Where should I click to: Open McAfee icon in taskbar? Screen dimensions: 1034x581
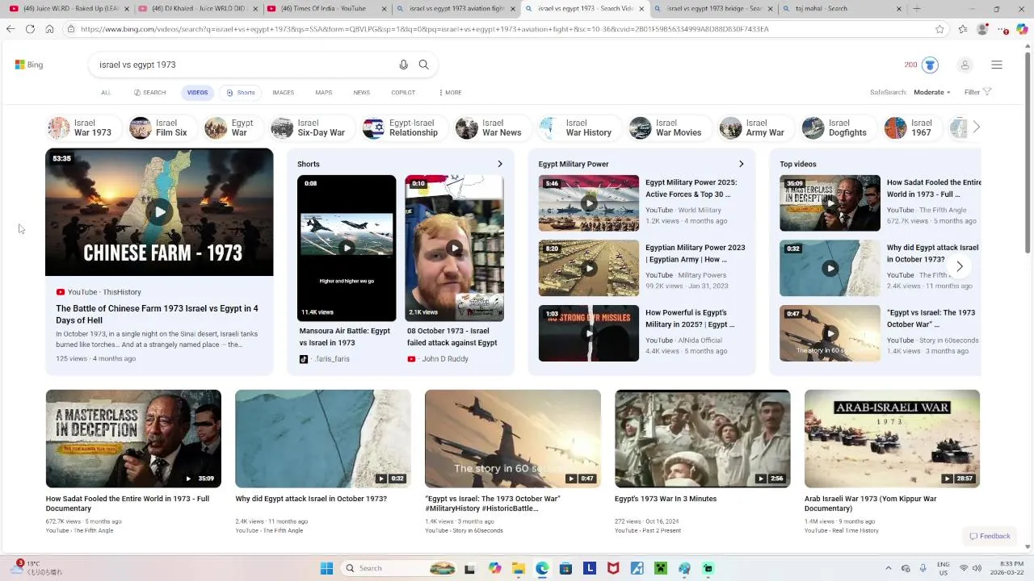(613, 568)
